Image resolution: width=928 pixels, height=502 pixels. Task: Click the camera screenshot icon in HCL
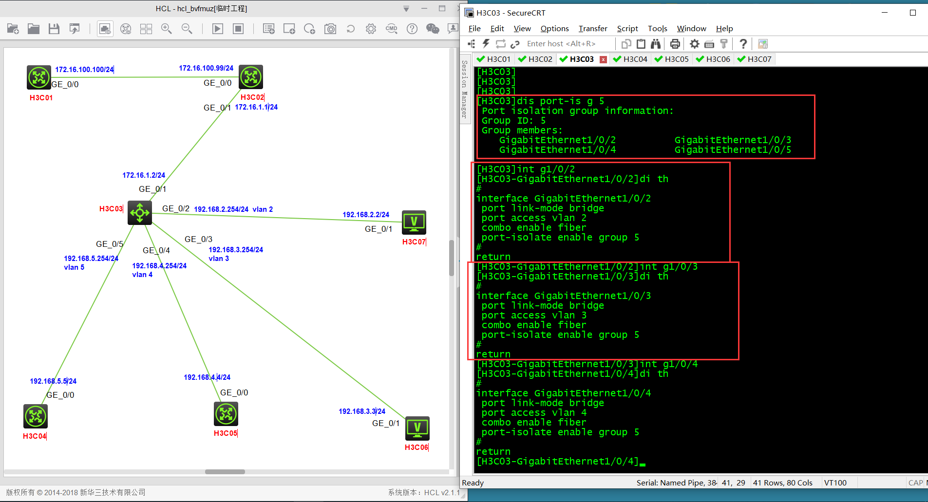(330, 29)
